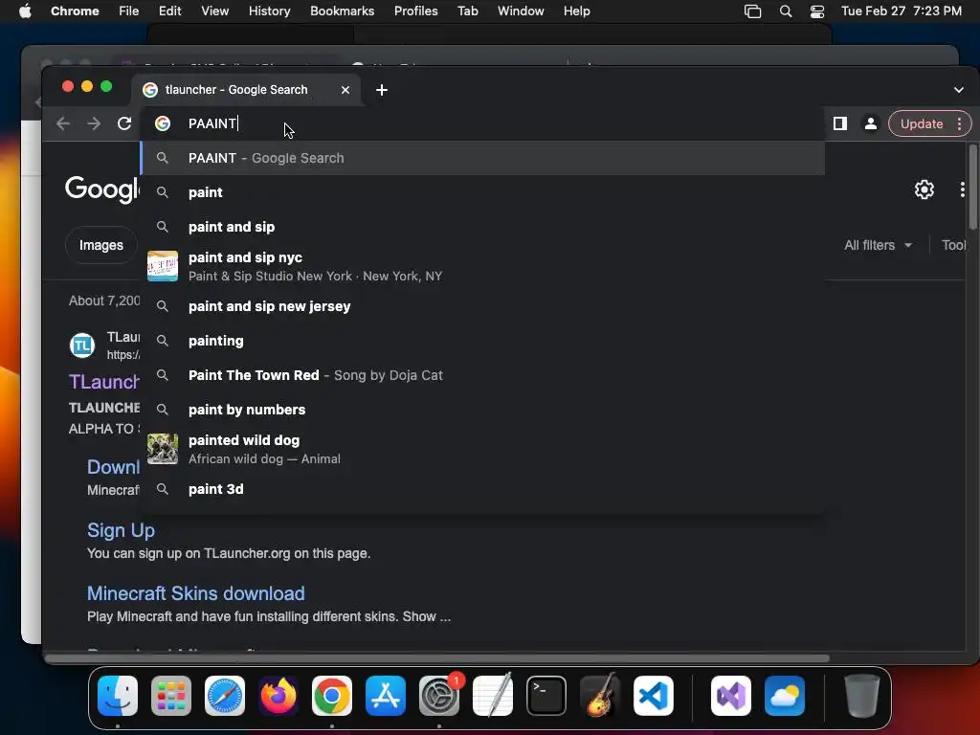Open the History menu
980x735 pixels.
click(x=269, y=11)
